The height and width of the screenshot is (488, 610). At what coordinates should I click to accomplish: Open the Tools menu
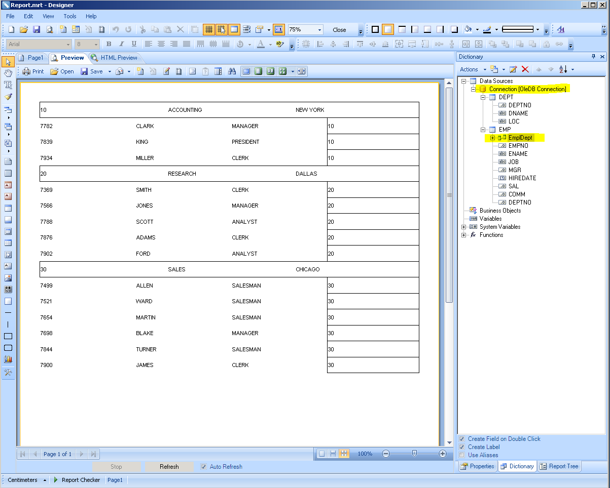pos(70,16)
